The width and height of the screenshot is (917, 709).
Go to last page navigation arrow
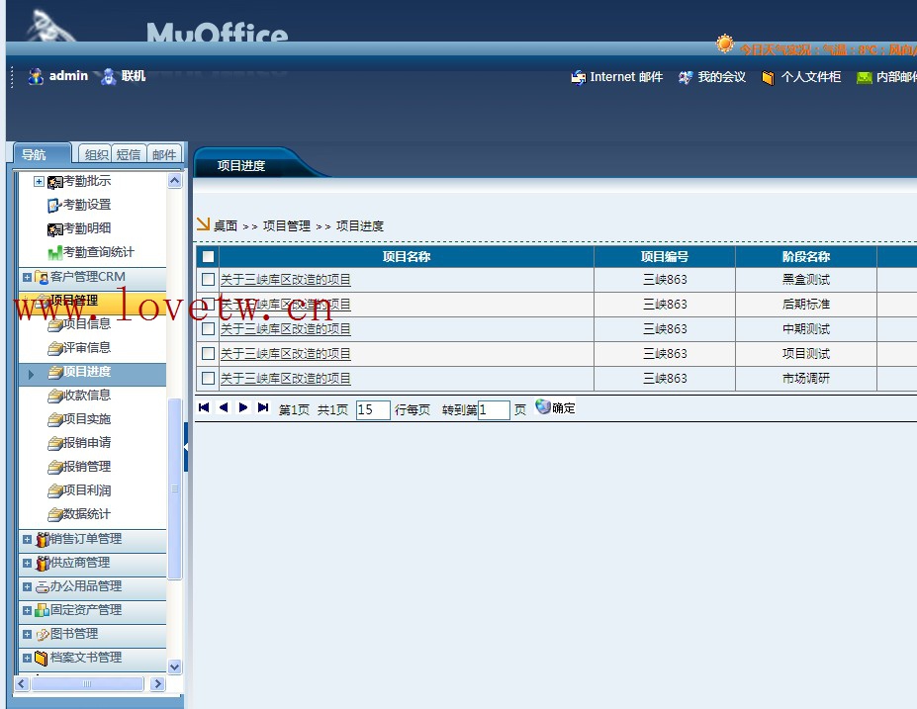tap(263, 407)
